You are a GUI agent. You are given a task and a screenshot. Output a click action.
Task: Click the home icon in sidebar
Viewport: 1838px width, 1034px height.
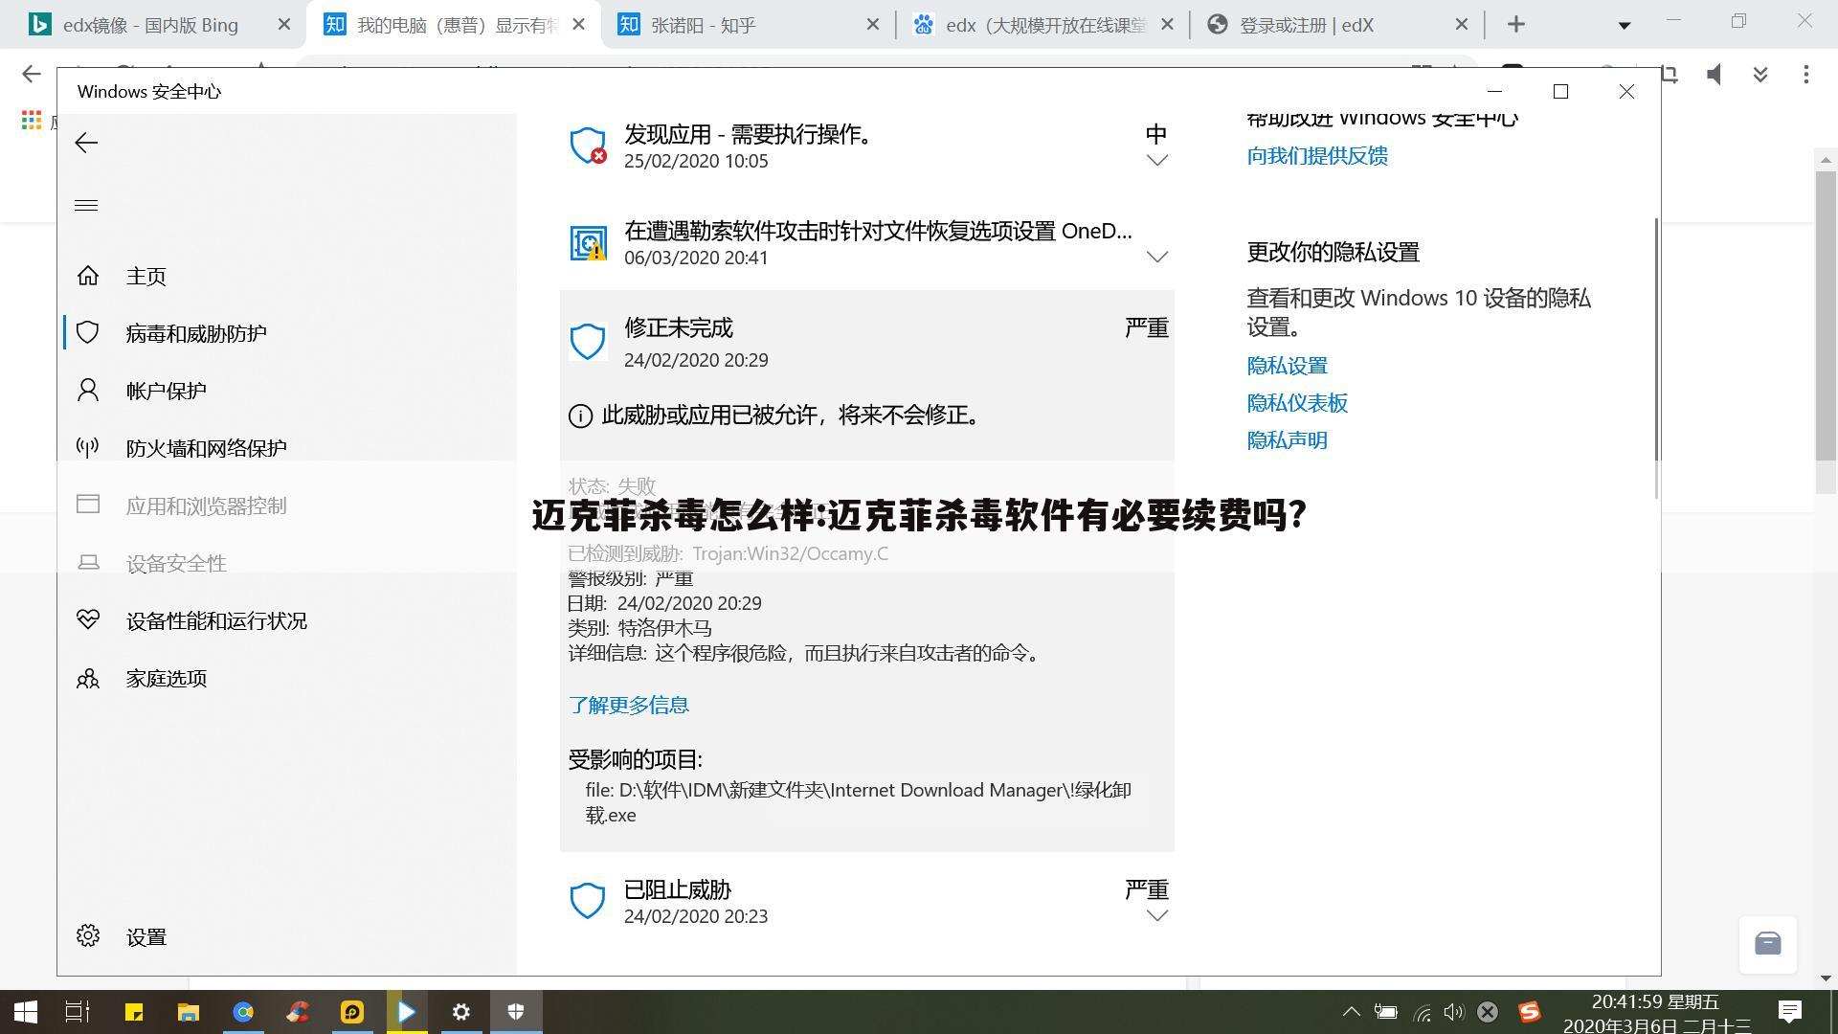coord(88,276)
